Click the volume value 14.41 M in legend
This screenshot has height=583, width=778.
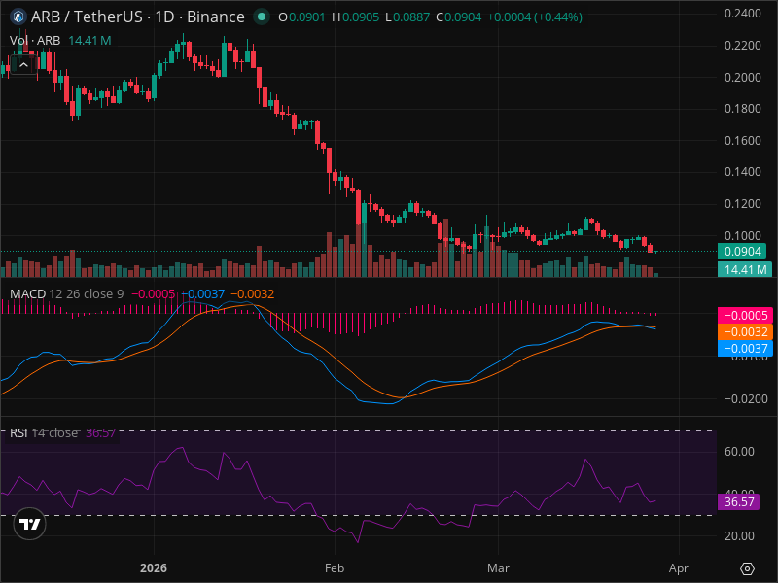[x=89, y=40]
